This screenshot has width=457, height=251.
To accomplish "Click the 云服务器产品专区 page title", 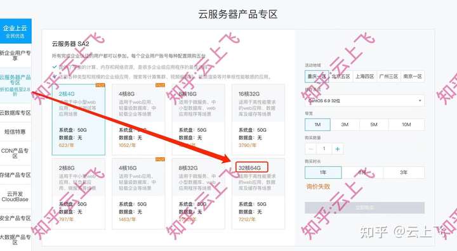I will click(x=238, y=14).
